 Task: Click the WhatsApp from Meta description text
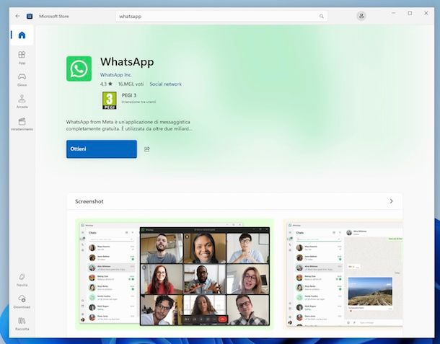coord(129,125)
